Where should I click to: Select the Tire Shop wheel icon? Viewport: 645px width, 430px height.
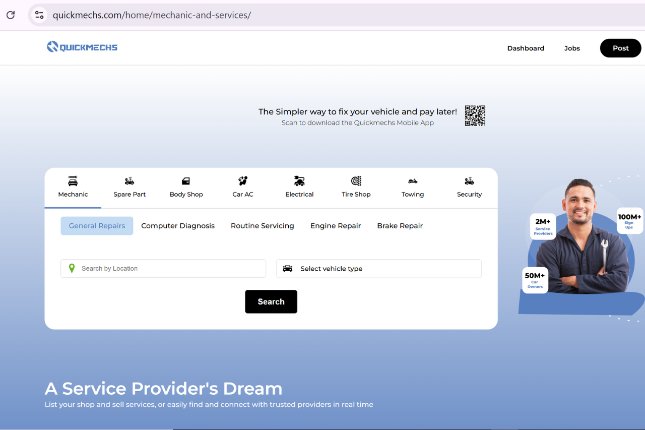click(x=356, y=181)
